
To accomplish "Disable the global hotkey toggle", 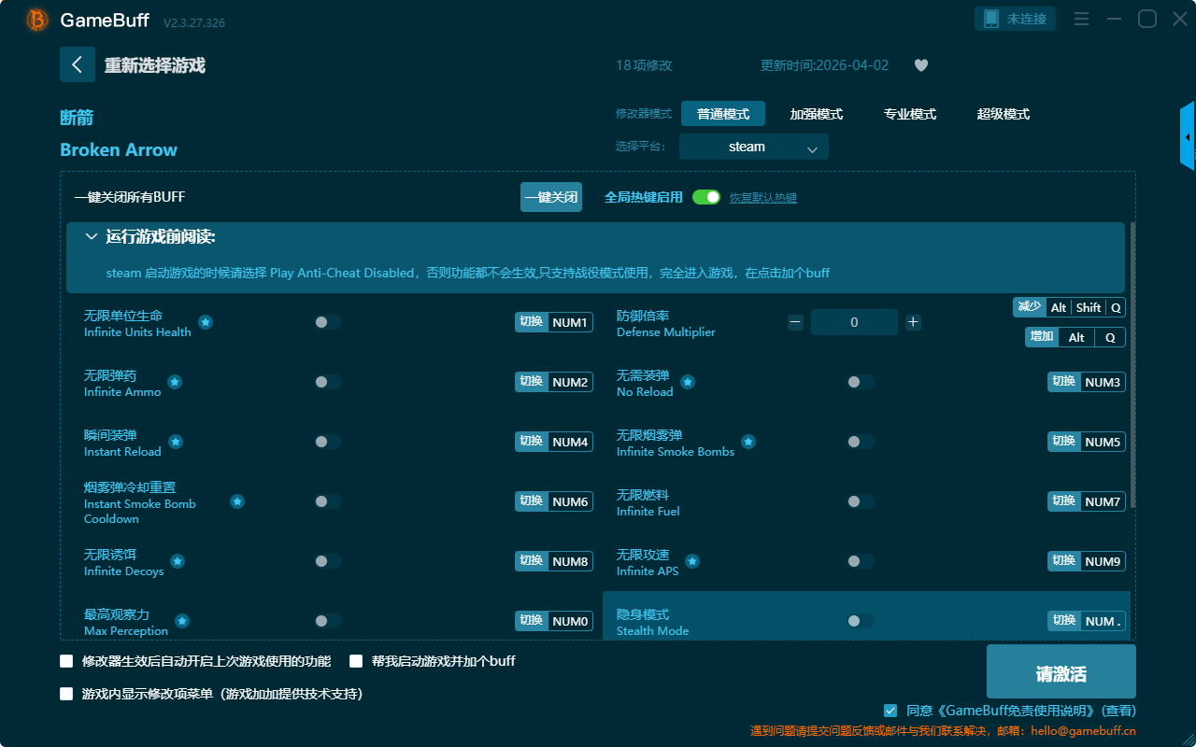I will pos(706,197).
